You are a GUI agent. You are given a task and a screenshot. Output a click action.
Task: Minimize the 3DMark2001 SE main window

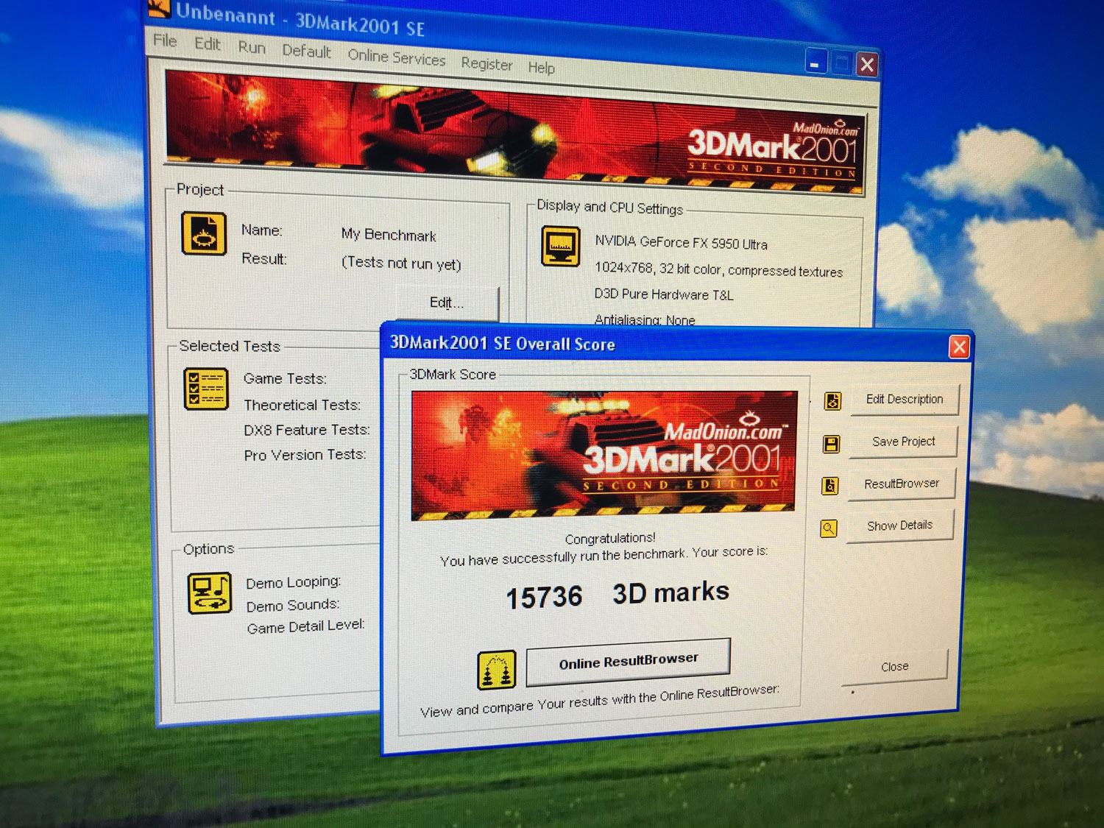point(815,63)
